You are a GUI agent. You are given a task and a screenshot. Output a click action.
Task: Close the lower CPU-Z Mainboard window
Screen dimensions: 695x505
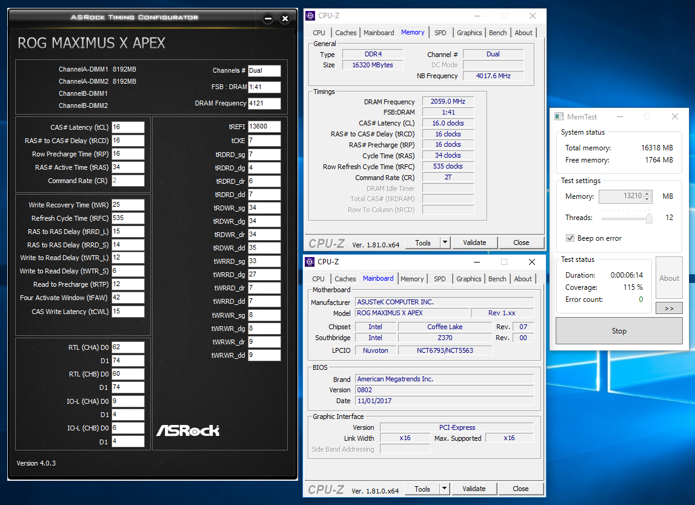(x=532, y=262)
